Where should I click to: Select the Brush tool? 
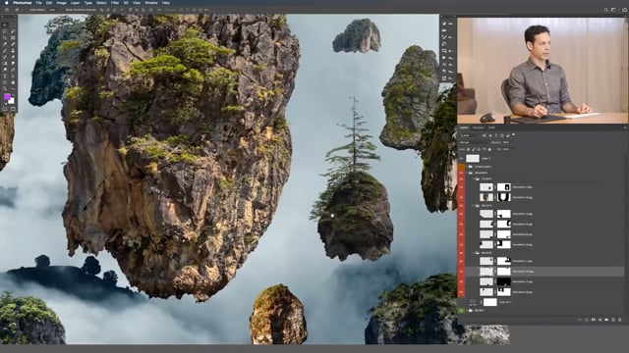[5, 51]
